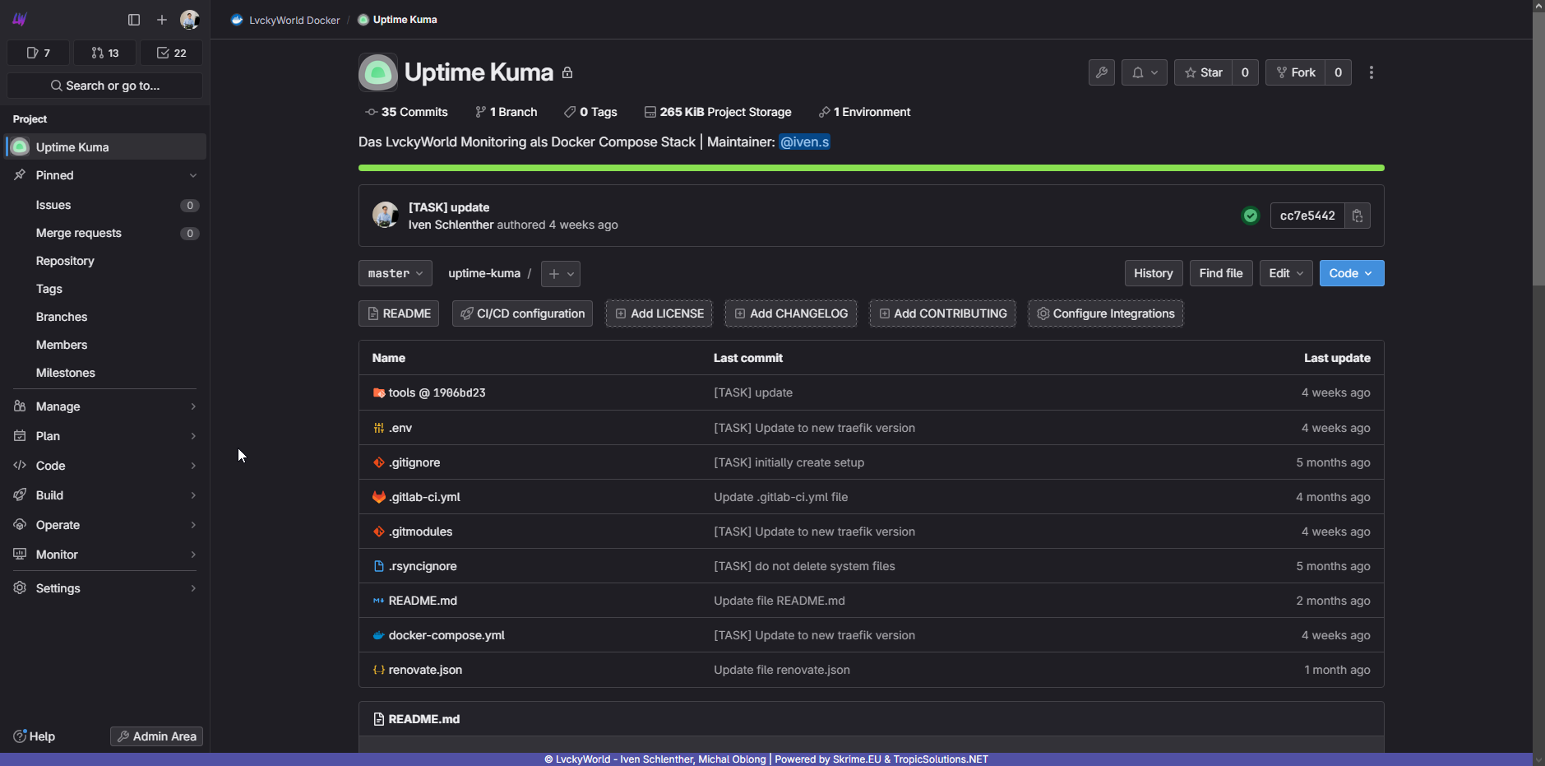Click the user avatar in the sidebar header
The width and height of the screenshot is (1545, 766).
pos(189,20)
